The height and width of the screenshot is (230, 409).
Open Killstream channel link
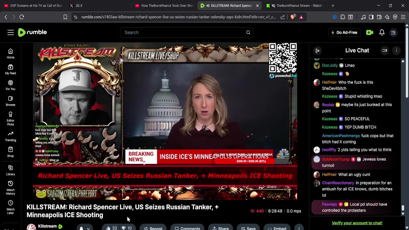tap(47, 226)
